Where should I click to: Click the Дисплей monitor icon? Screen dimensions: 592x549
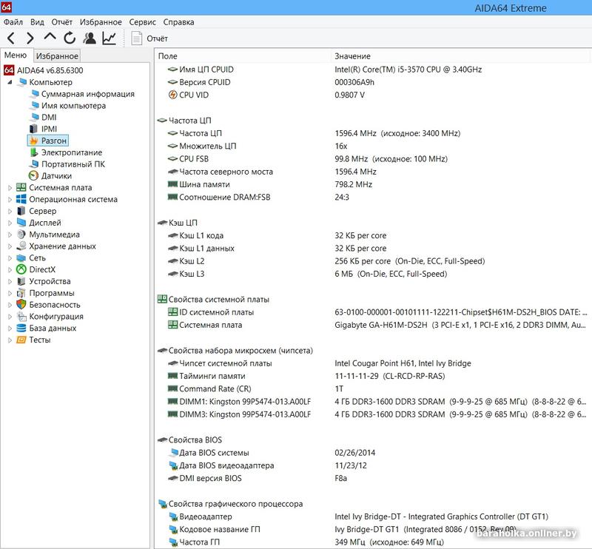pyautogui.click(x=21, y=223)
